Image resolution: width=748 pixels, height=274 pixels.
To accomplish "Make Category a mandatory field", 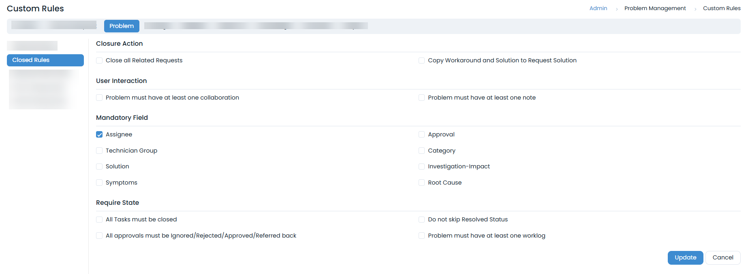I will [421, 151].
